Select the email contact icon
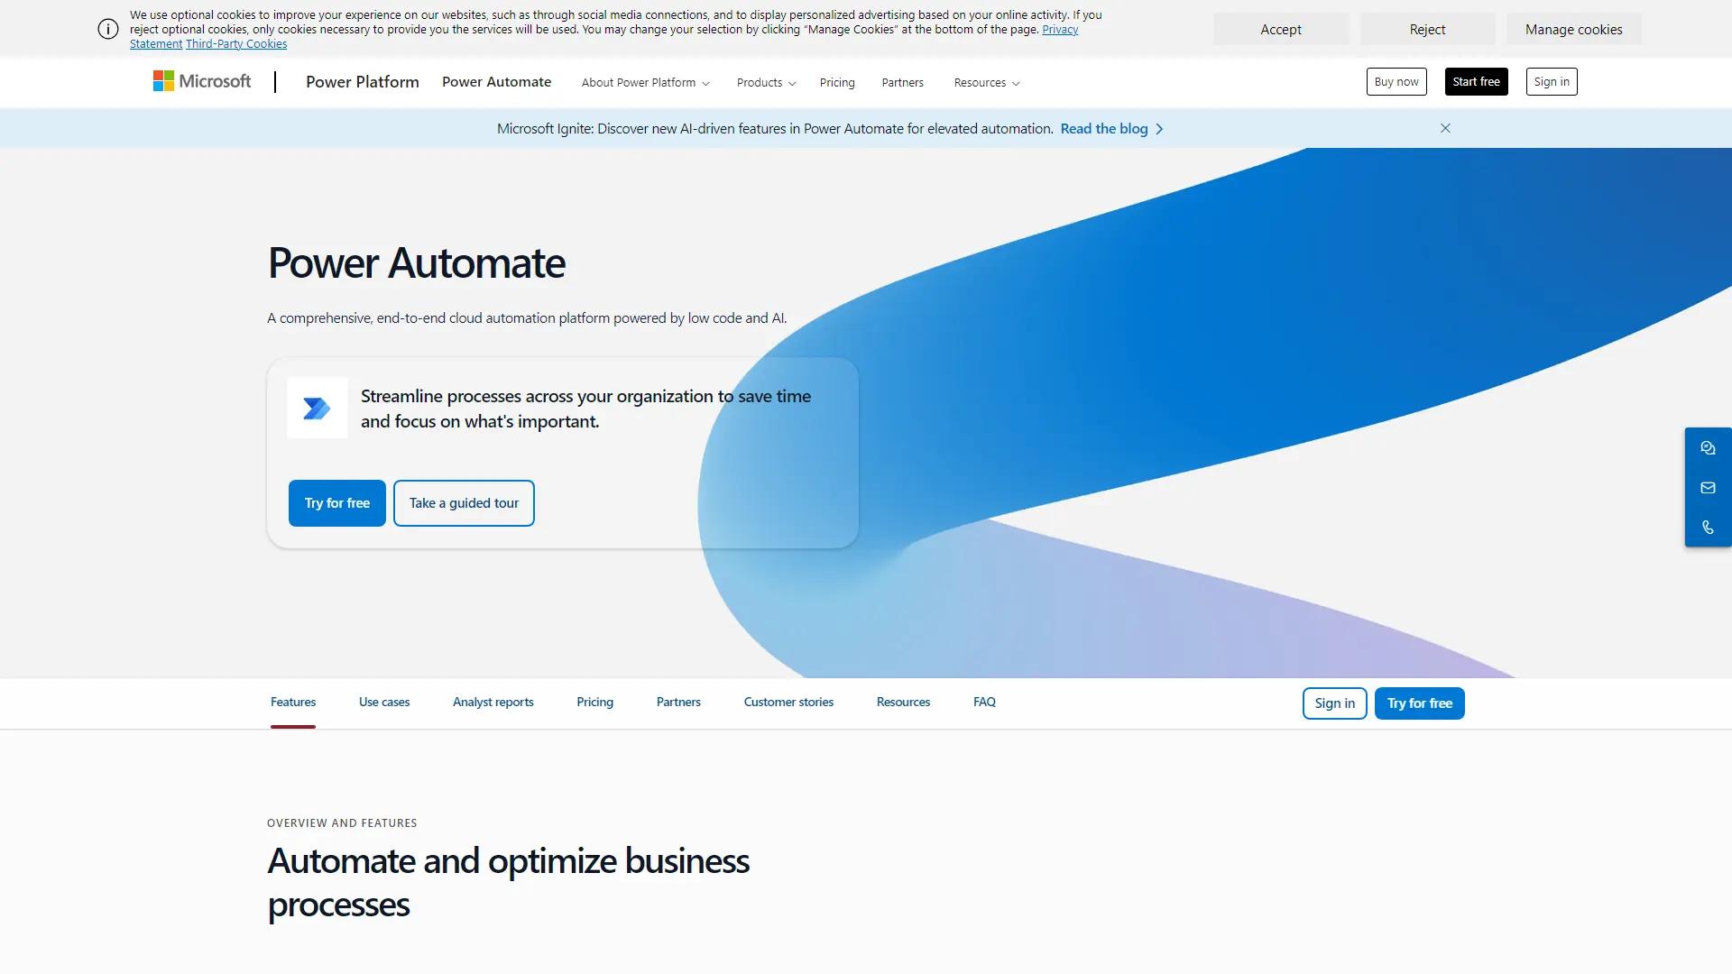 tap(1708, 487)
